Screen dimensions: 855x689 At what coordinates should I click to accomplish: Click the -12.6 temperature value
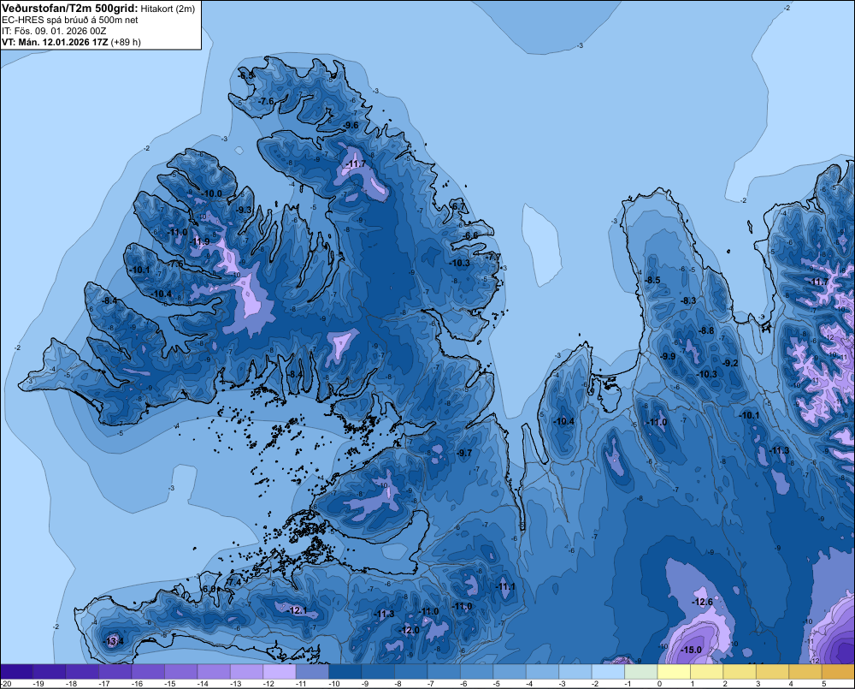[x=702, y=602]
